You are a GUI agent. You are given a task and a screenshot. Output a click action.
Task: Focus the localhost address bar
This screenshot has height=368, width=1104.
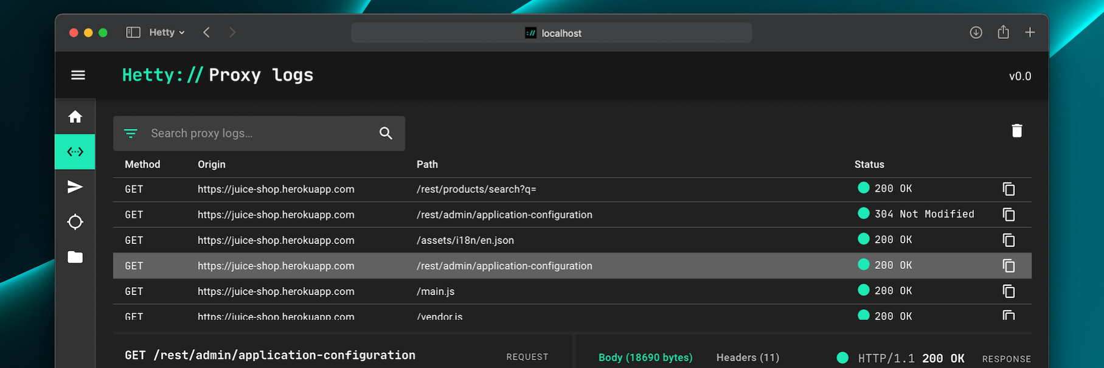click(552, 33)
